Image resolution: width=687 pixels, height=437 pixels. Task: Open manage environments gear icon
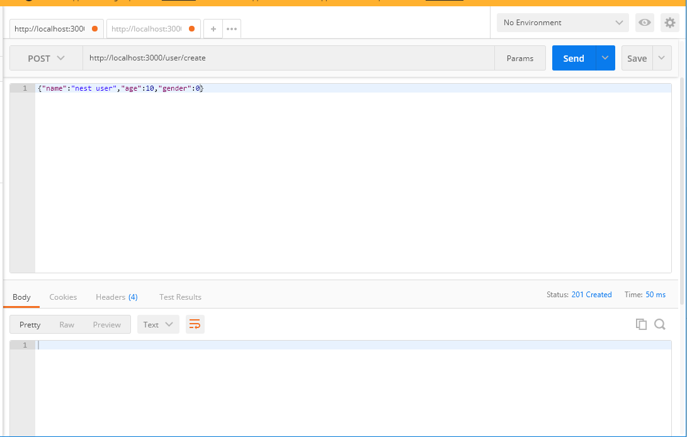point(670,23)
